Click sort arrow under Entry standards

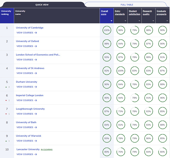(x=125, y=21)
